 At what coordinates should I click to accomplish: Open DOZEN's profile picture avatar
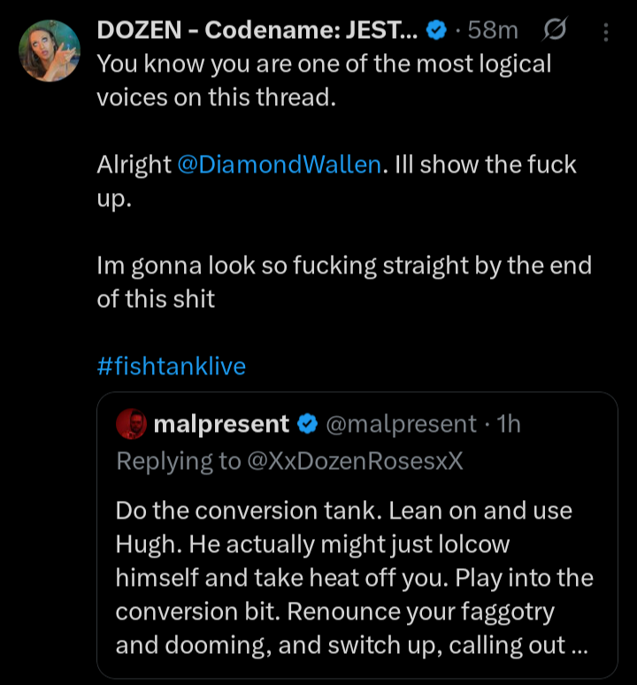coord(50,50)
